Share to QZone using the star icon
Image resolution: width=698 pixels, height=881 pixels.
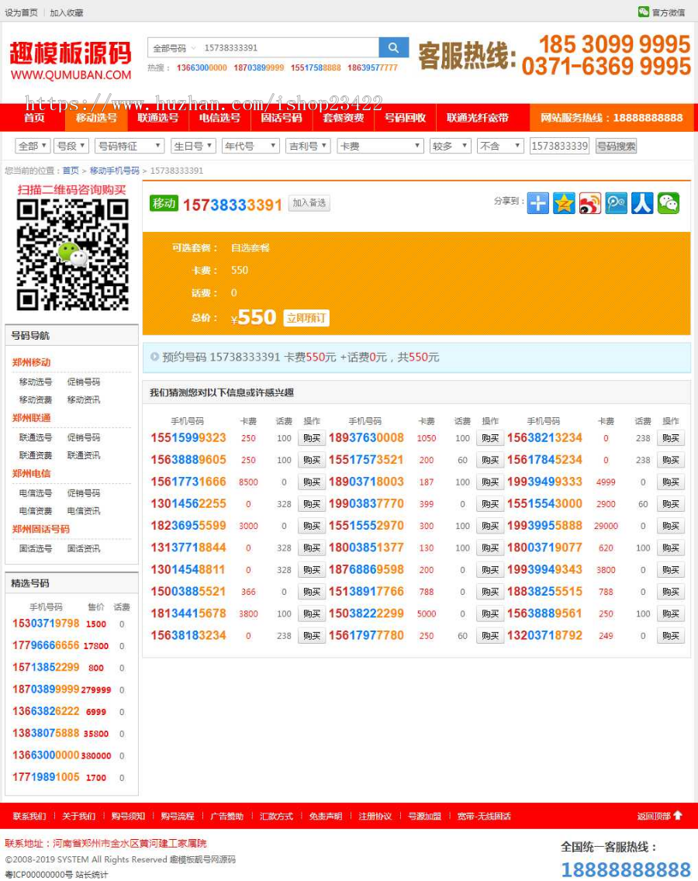click(564, 202)
